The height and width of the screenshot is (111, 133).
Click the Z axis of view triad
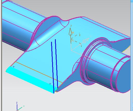[x=17, y=107]
